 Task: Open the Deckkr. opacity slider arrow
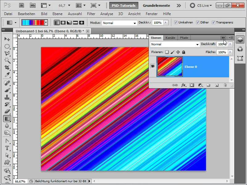coord(165,23)
